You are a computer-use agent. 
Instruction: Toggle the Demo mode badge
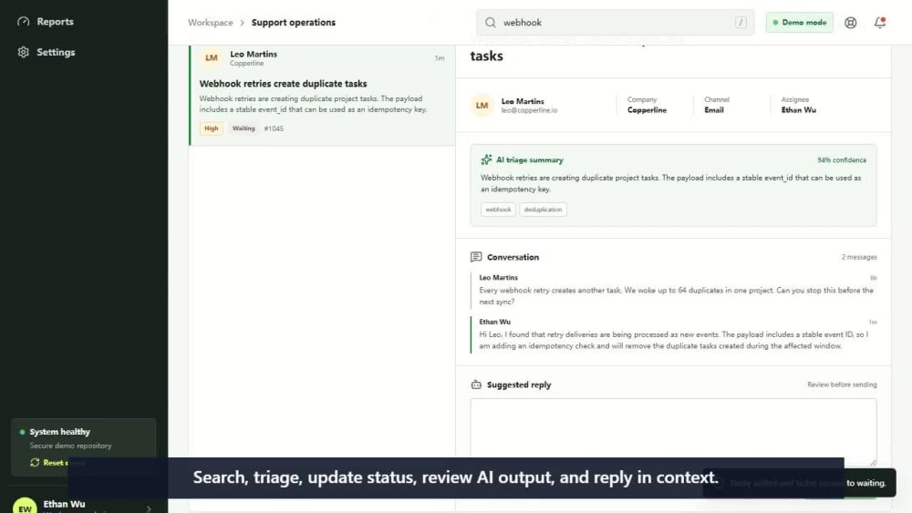[799, 23]
